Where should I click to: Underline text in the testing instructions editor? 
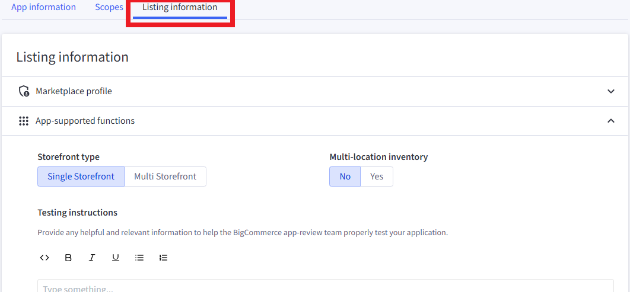[116, 258]
